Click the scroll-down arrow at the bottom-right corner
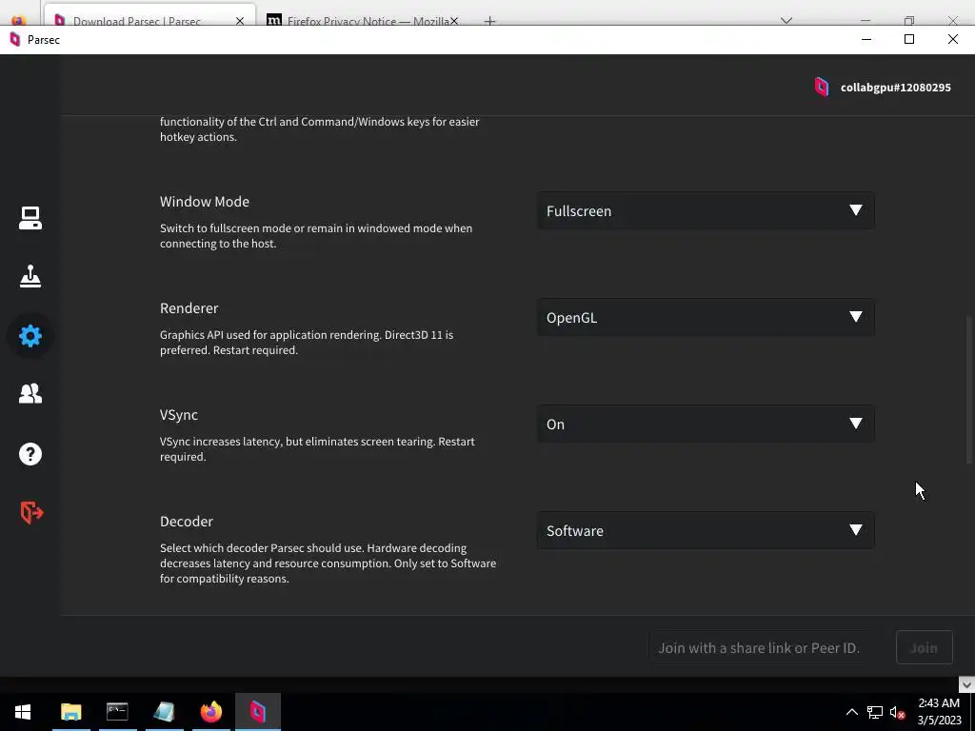Viewport: 975px width, 731px height. click(966, 684)
